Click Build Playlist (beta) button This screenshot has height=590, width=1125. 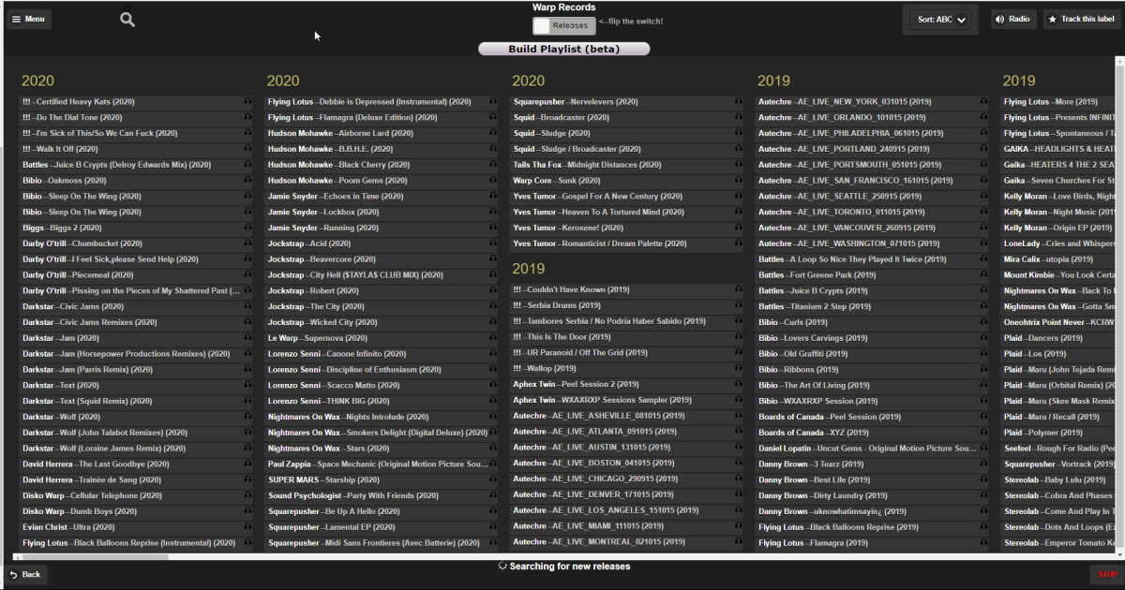click(563, 49)
